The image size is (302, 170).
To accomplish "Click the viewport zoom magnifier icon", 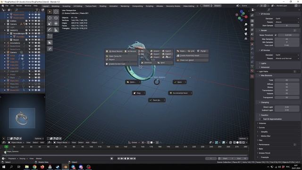I will (246, 24).
